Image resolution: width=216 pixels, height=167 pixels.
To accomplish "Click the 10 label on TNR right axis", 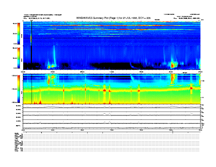I will (x=202, y=98).
